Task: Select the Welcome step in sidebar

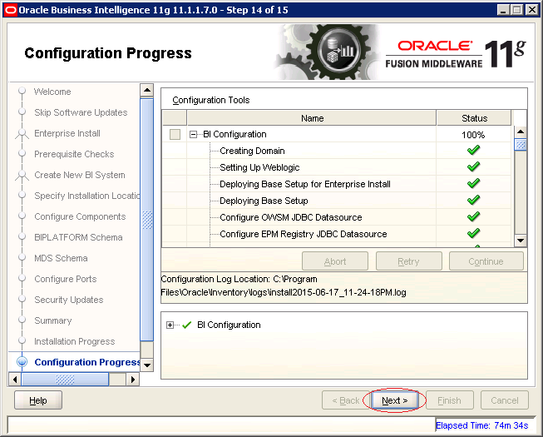Action: (52, 92)
